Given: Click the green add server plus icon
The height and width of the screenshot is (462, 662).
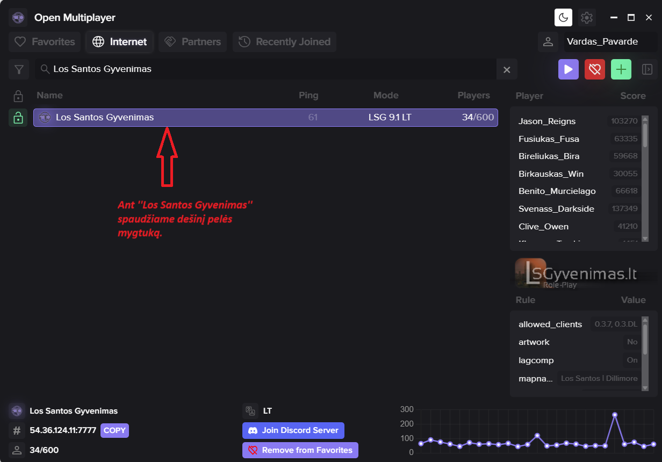Looking at the screenshot, I should click(621, 69).
